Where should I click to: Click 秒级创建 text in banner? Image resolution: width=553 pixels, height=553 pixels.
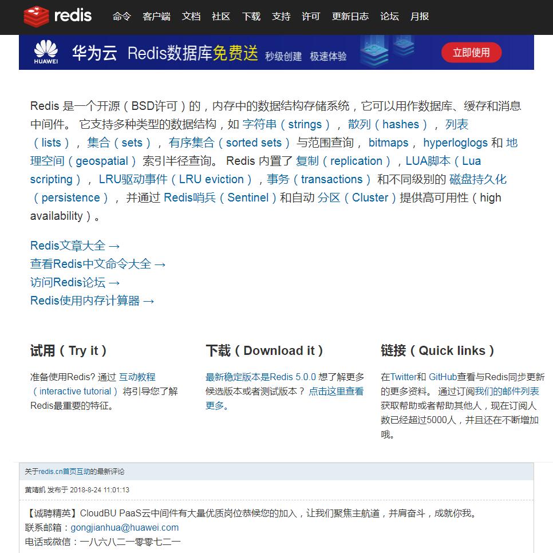283,56
